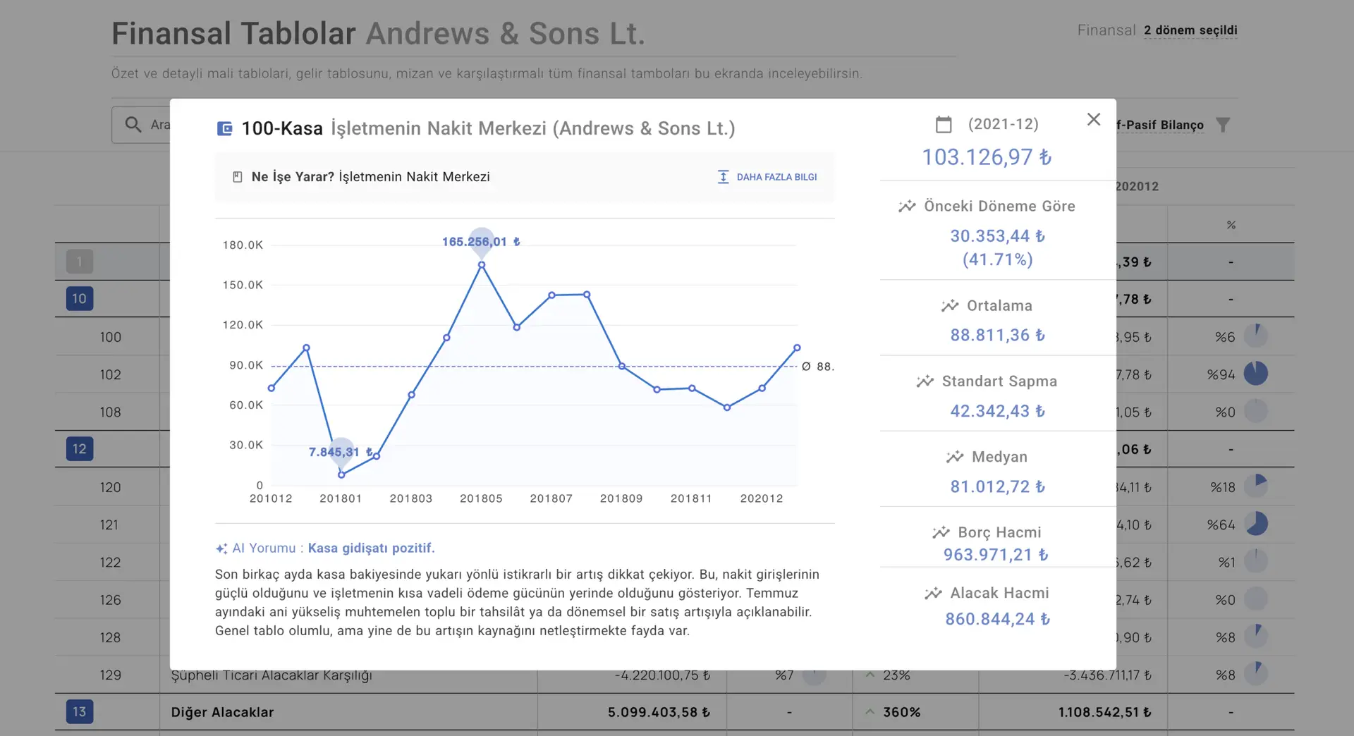Close the 100-Kasa detail dialog
Image resolution: width=1354 pixels, height=736 pixels.
[1093, 120]
